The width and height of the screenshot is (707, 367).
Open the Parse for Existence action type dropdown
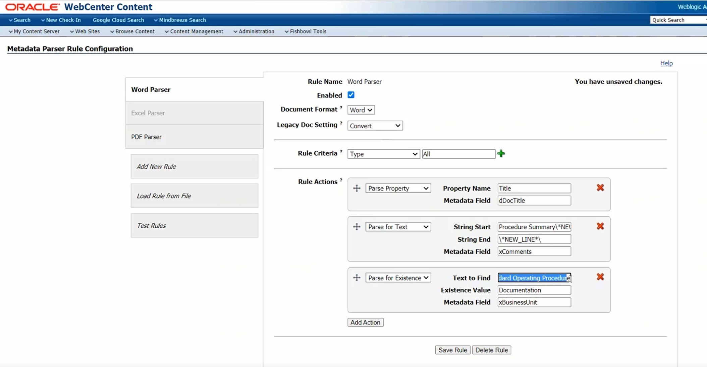[x=398, y=278]
